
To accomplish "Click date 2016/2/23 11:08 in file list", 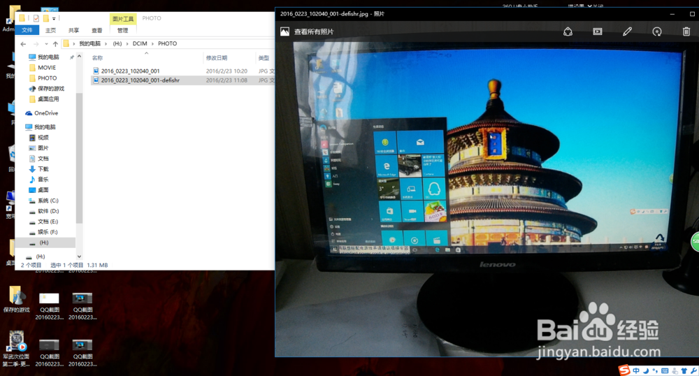I will (x=226, y=80).
